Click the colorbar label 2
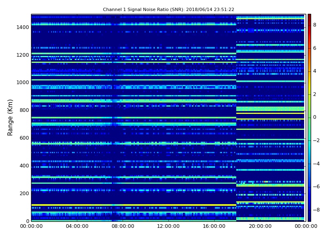This screenshot has height=245, width=327. click(x=315, y=94)
